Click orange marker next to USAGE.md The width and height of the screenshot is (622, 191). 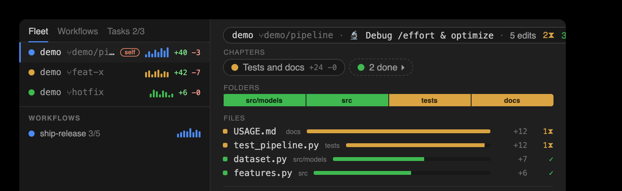[225, 131]
